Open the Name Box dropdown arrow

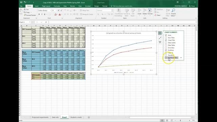coord(29,22)
